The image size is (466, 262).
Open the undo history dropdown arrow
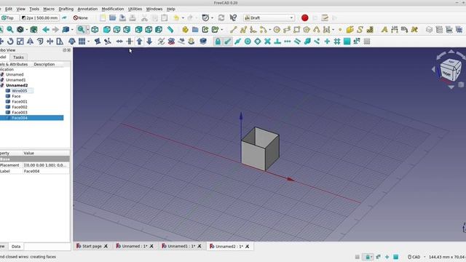coord(183,17)
